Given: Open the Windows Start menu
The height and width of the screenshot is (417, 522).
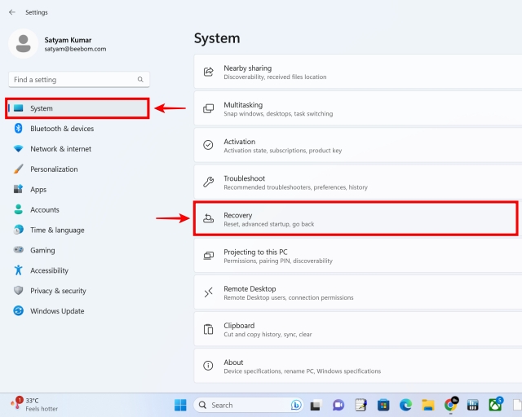Looking at the screenshot, I should coord(180,405).
